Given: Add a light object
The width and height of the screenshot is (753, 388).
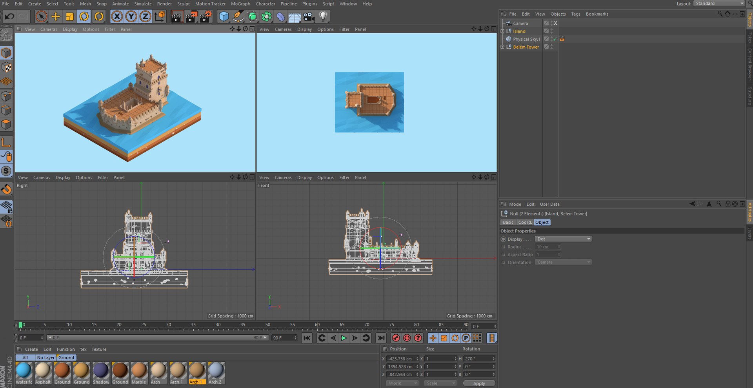Looking at the screenshot, I should click(323, 16).
